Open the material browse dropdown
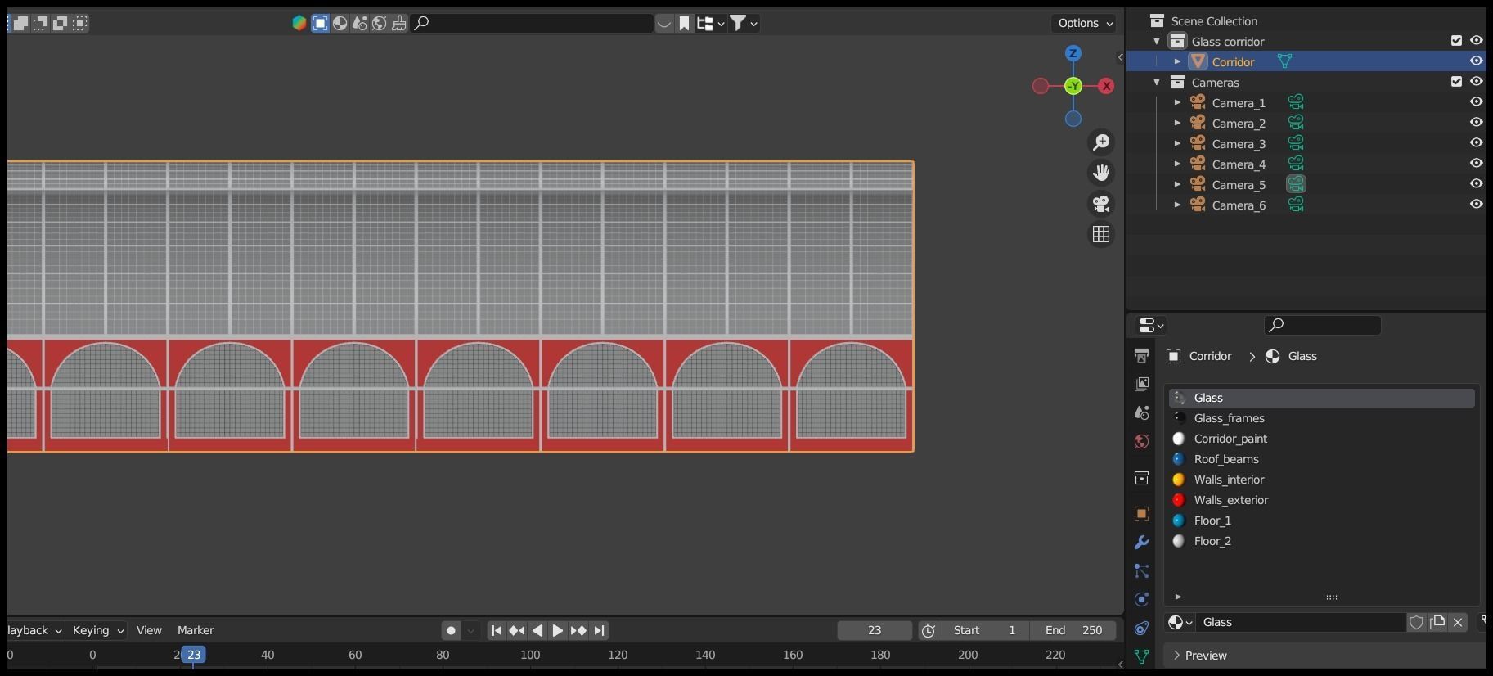This screenshot has height=676, width=1493. [x=1180, y=623]
